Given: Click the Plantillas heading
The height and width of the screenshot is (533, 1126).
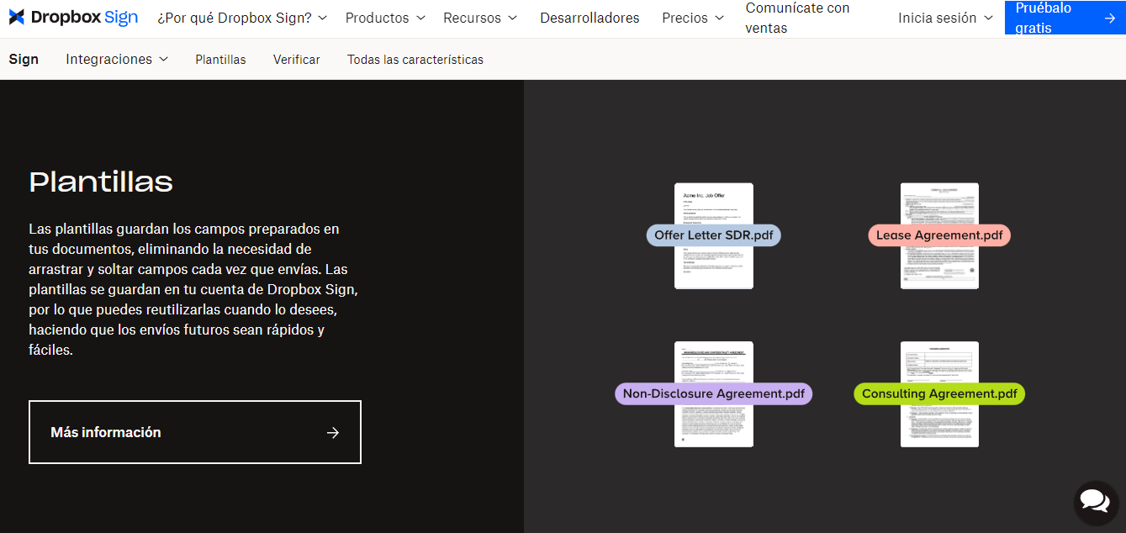Looking at the screenshot, I should tap(101, 182).
